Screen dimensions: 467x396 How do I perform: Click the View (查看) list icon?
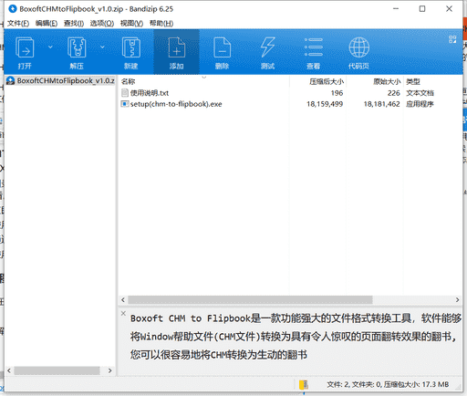click(314, 47)
